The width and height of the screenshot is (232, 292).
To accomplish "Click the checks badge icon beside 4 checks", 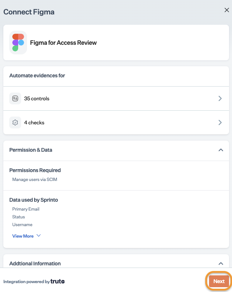I will click(15, 122).
